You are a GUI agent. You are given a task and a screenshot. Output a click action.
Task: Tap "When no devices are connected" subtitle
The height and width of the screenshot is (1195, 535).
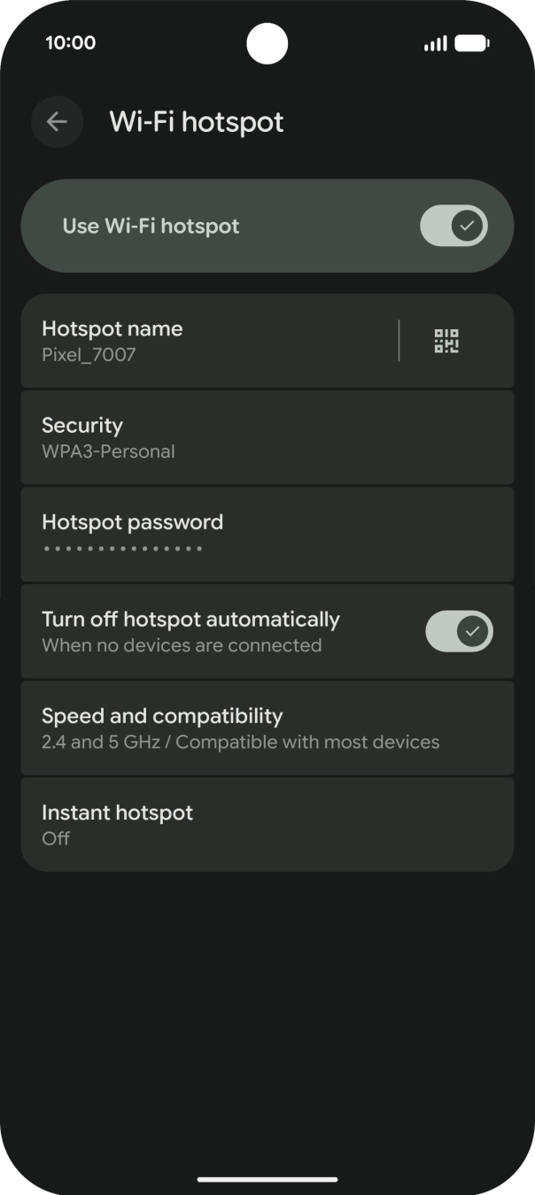(x=182, y=645)
